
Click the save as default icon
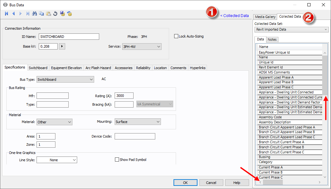(x=62, y=14)
